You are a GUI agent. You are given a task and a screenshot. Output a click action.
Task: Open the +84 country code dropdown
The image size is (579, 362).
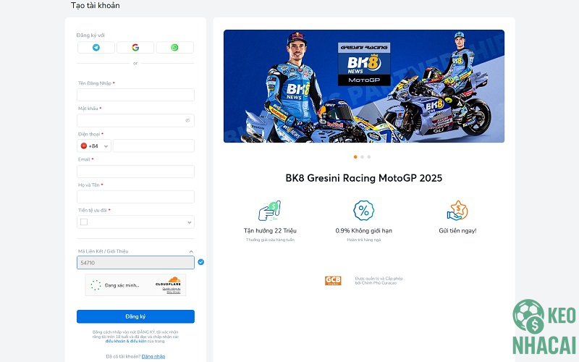pos(95,146)
